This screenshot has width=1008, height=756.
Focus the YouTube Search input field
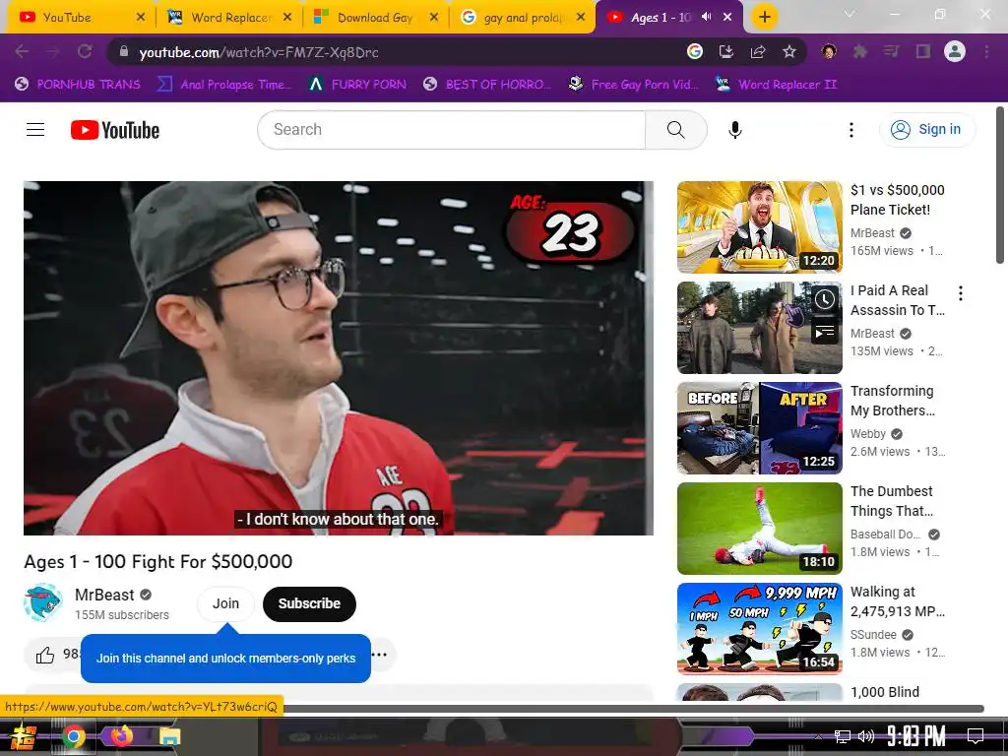click(x=451, y=130)
